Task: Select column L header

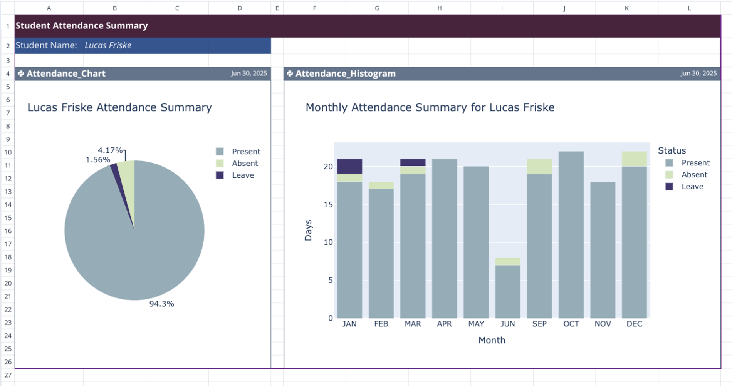Action: [x=689, y=8]
